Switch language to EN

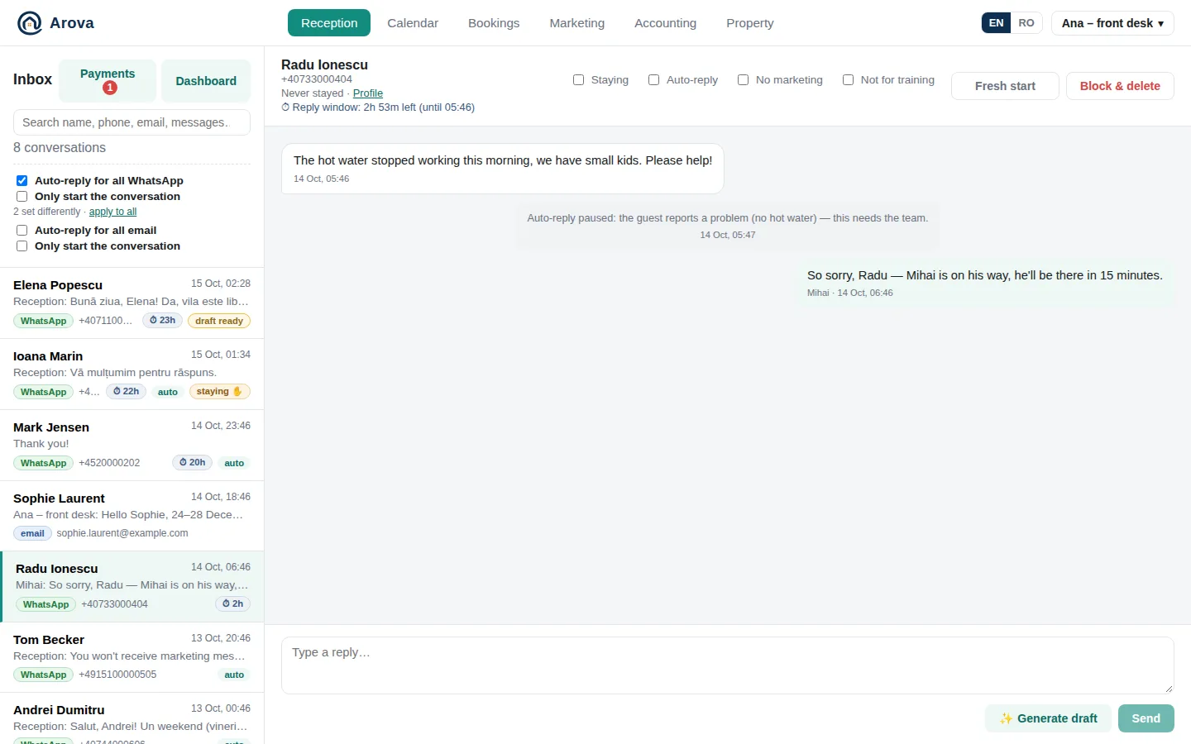pyautogui.click(x=997, y=23)
